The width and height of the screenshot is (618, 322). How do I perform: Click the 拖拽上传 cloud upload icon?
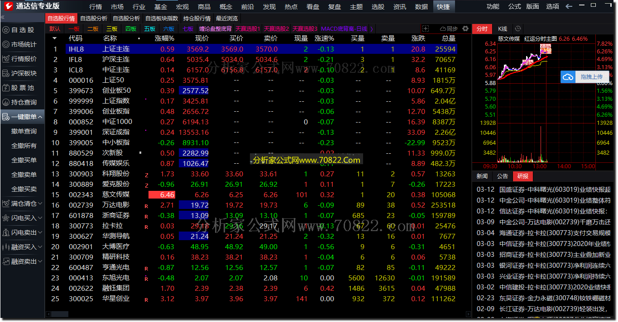pos(568,77)
